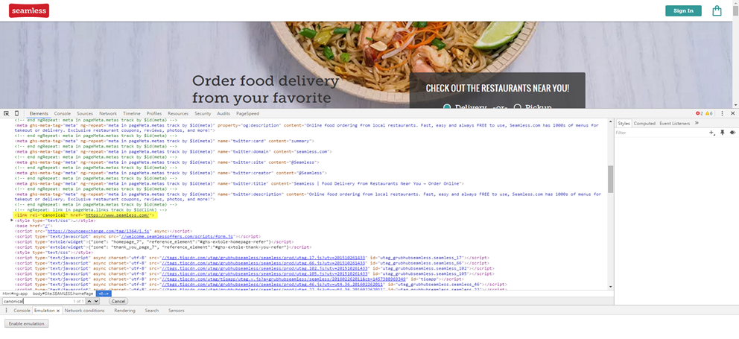
Task: Click the utag.17.js script source link
Action: (265, 258)
